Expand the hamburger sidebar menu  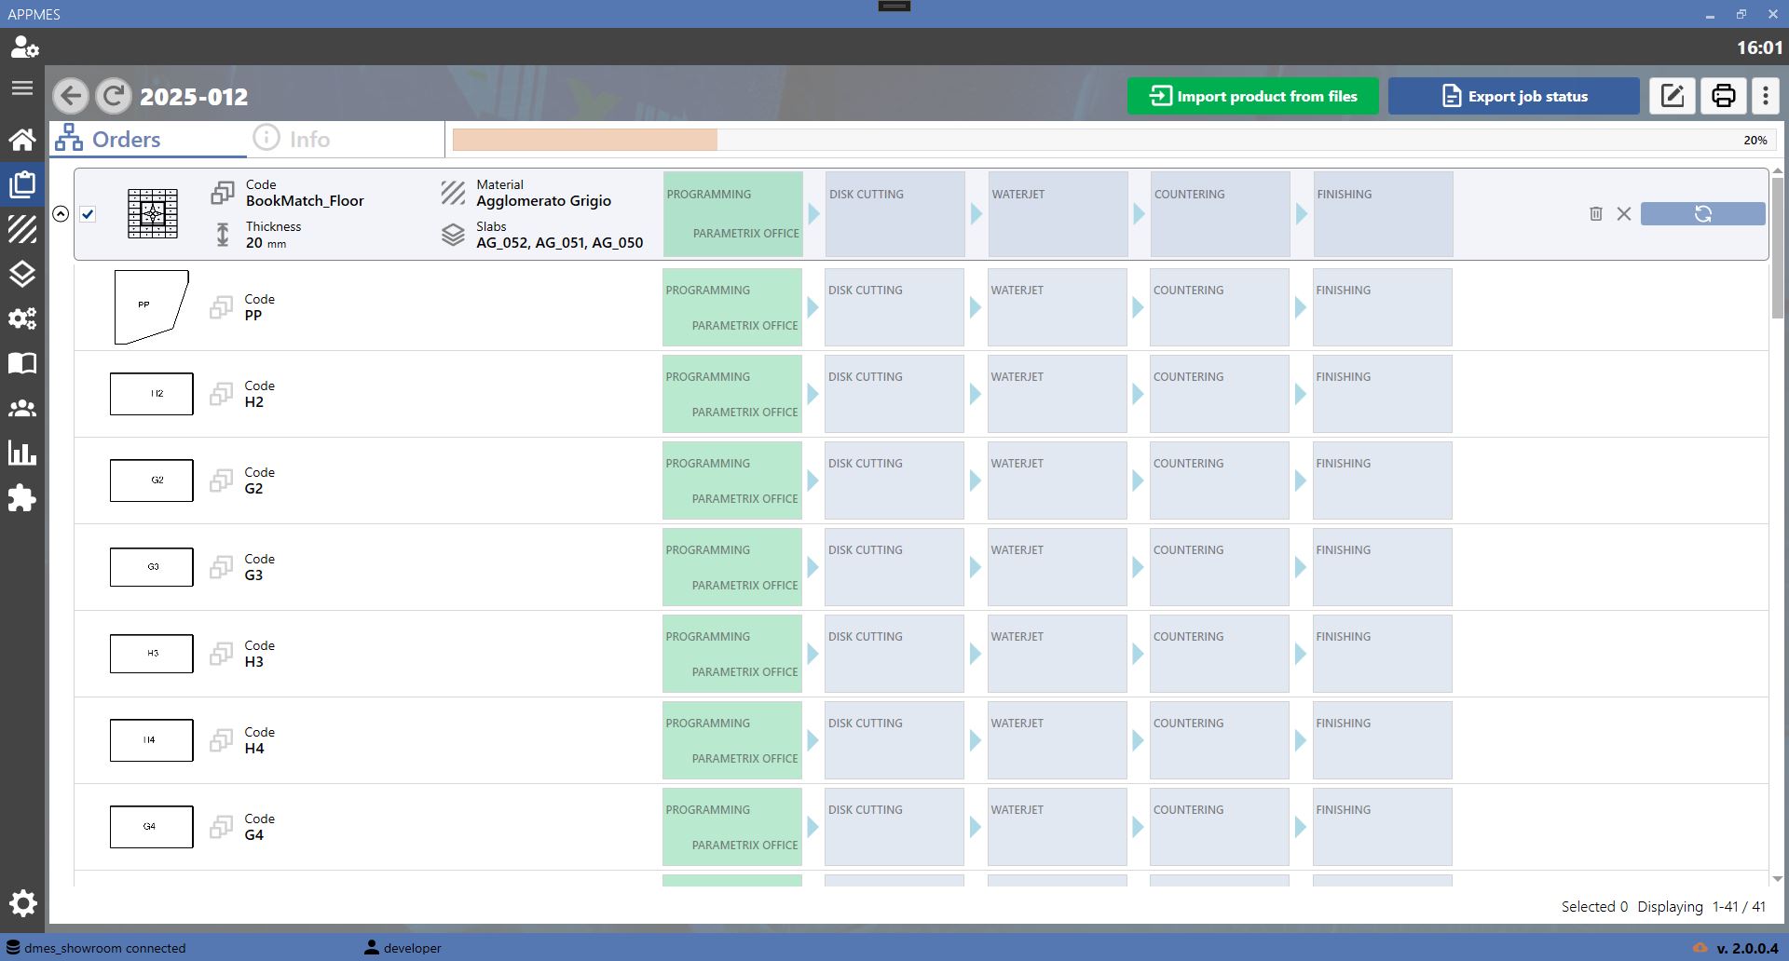[22, 88]
